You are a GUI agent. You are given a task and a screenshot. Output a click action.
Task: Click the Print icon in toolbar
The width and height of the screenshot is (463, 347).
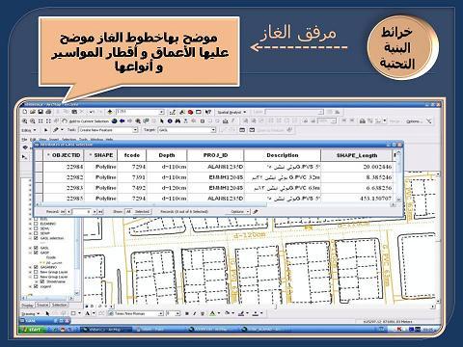(x=48, y=112)
